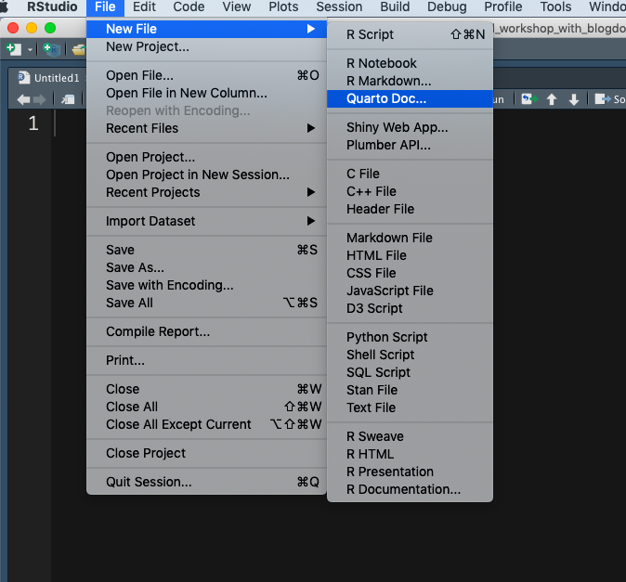Image resolution: width=626 pixels, height=582 pixels.
Task: Create a new HTML File
Action: point(410,255)
